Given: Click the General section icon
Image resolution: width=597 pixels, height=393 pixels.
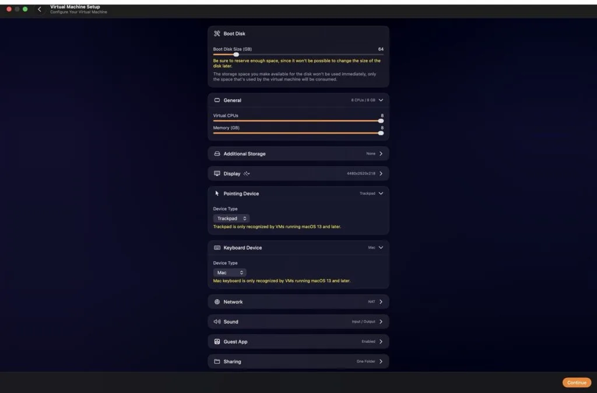Looking at the screenshot, I should coord(217,100).
